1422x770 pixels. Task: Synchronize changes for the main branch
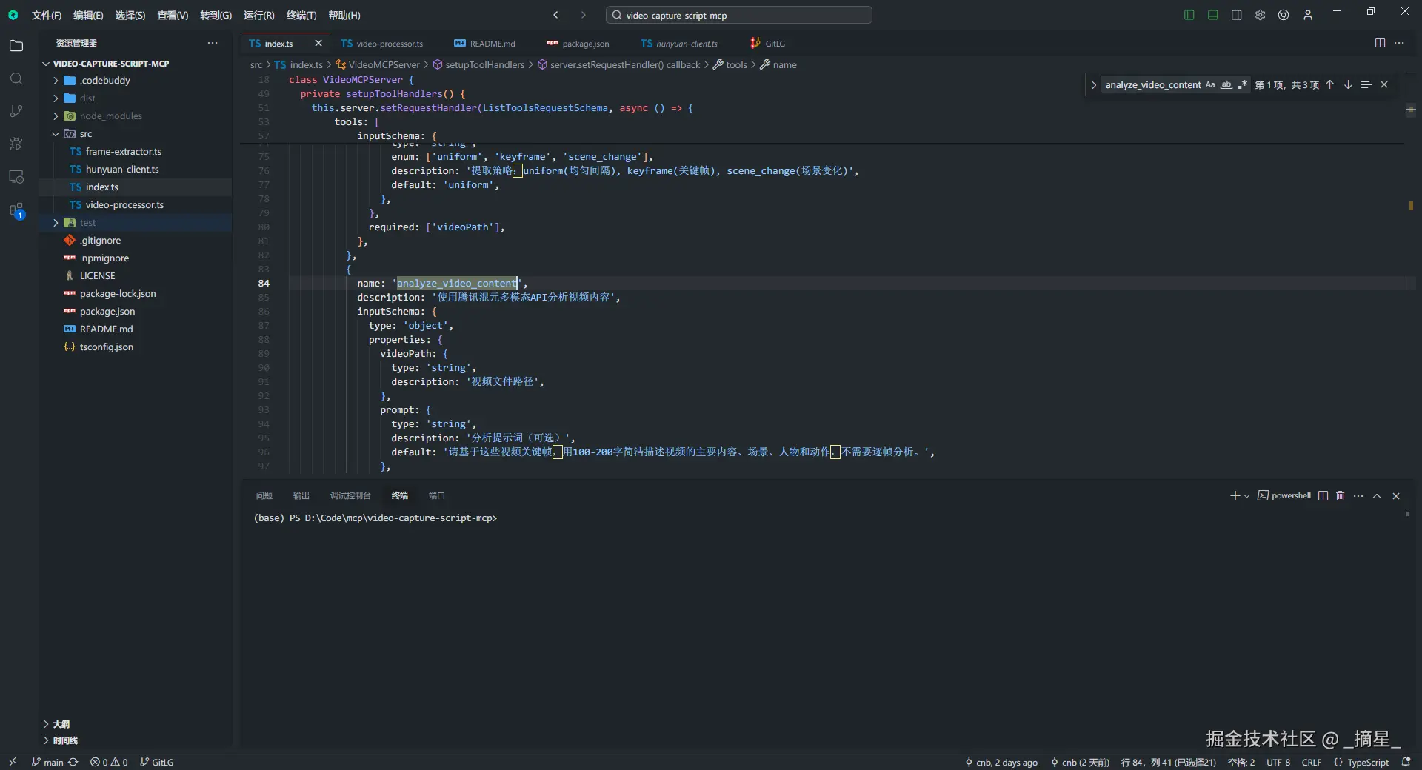point(73,762)
